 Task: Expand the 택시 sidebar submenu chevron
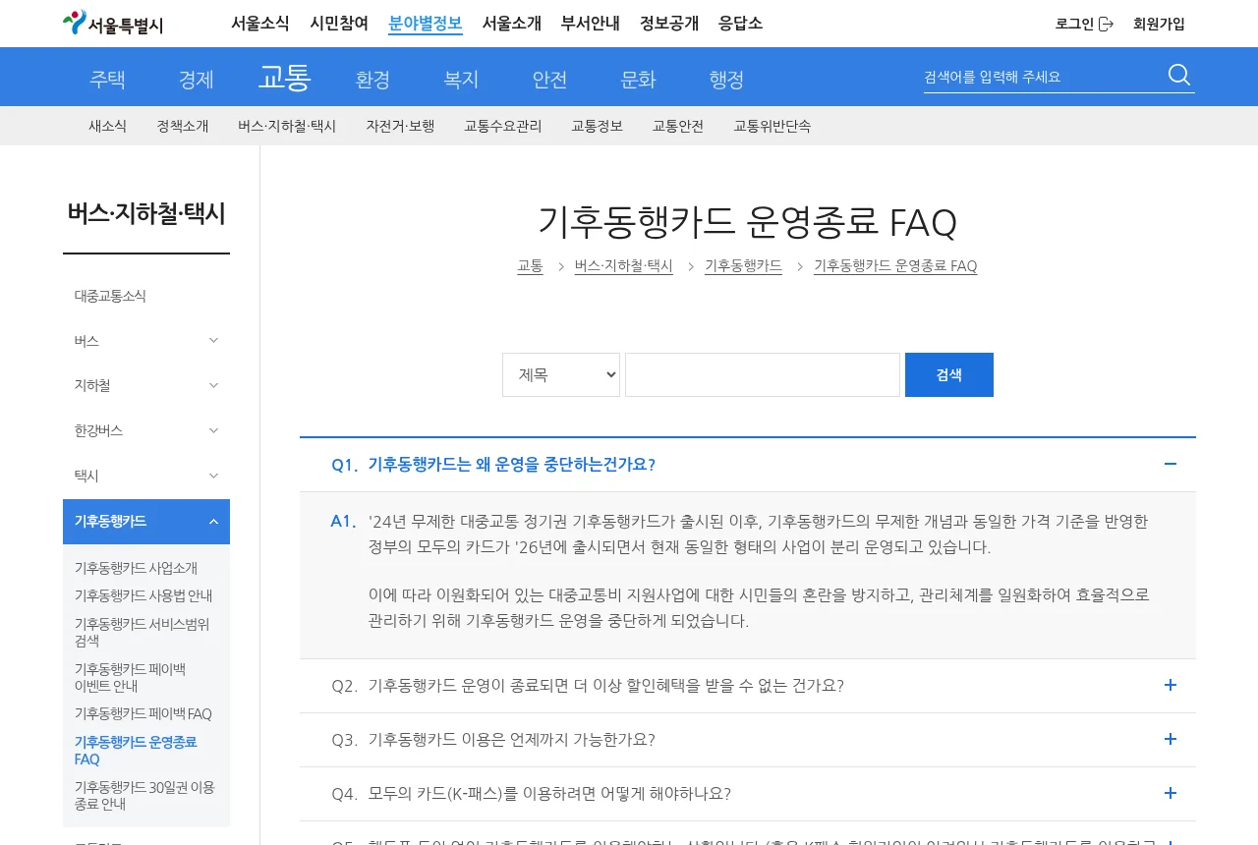213,476
